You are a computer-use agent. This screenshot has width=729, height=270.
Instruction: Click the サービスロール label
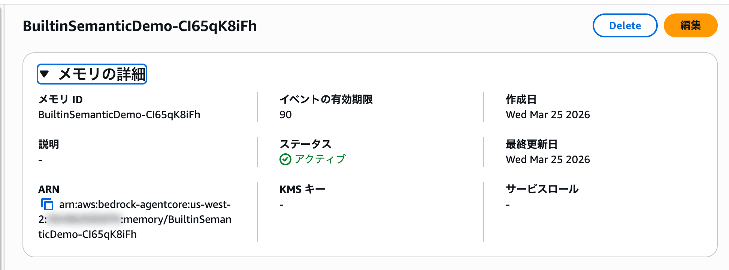542,189
